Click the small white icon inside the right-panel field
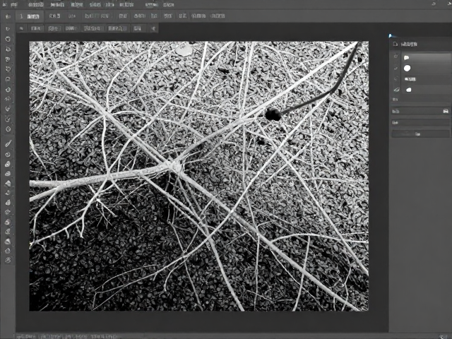Viewport: 452px width, 339px height. click(x=446, y=111)
